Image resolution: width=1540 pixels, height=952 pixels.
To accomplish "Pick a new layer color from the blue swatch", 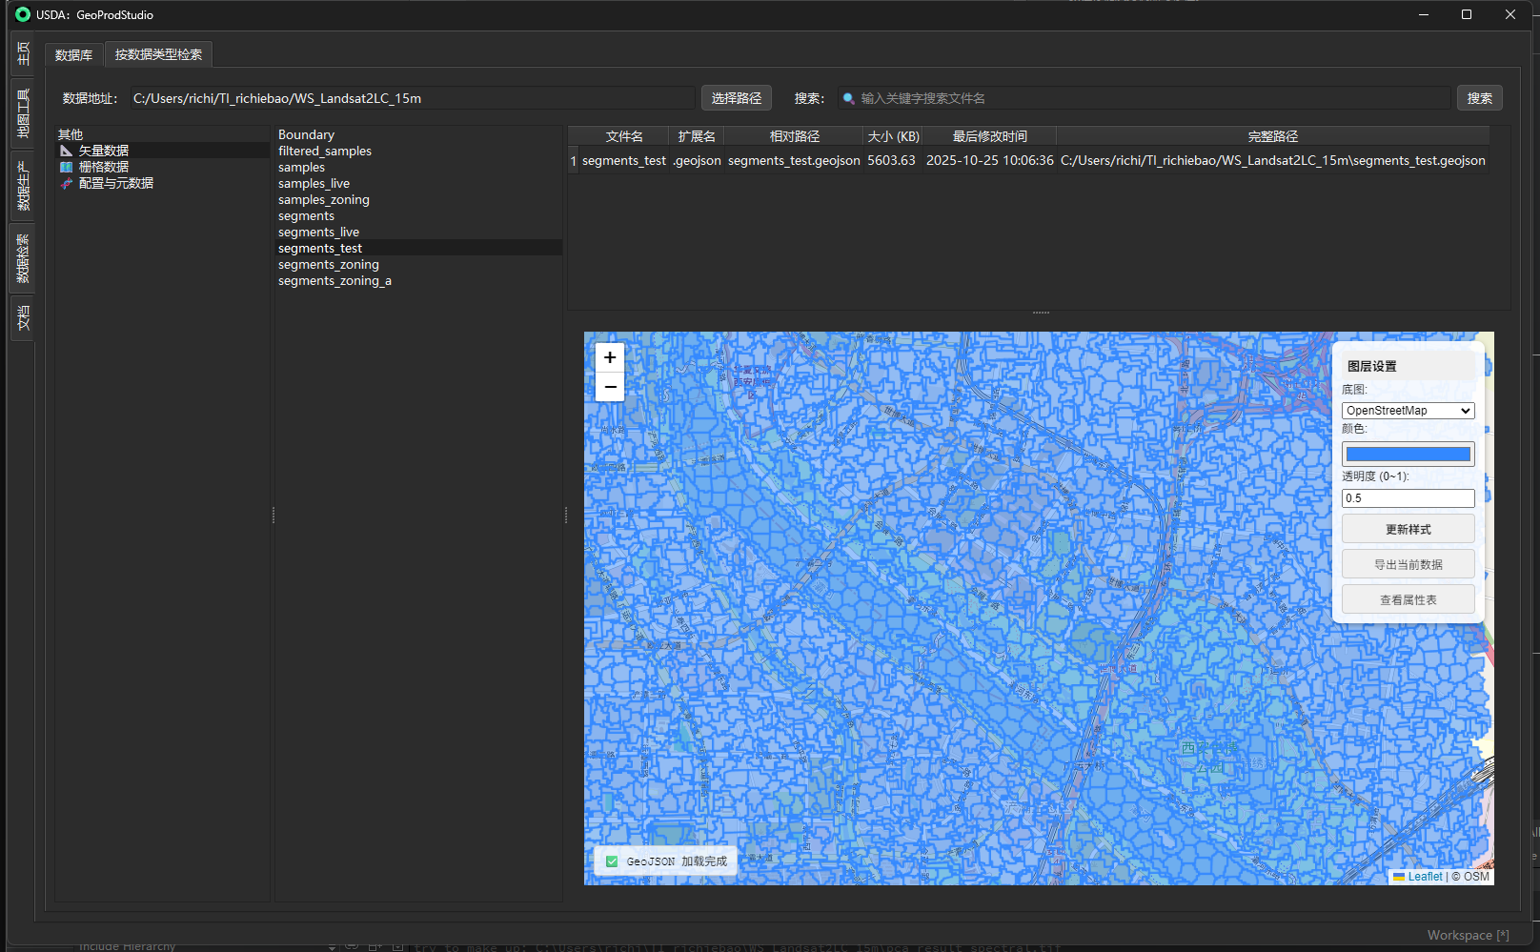I will pos(1408,454).
